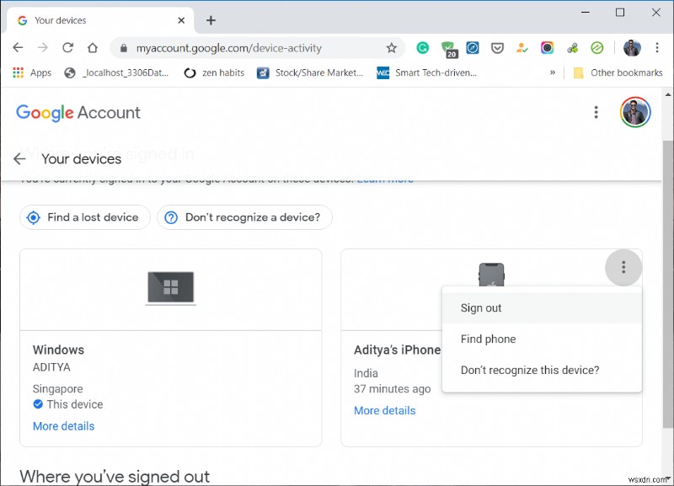Open Chrome's three-dot settings menu
Screen dimensions: 674x486
point(657,49)
